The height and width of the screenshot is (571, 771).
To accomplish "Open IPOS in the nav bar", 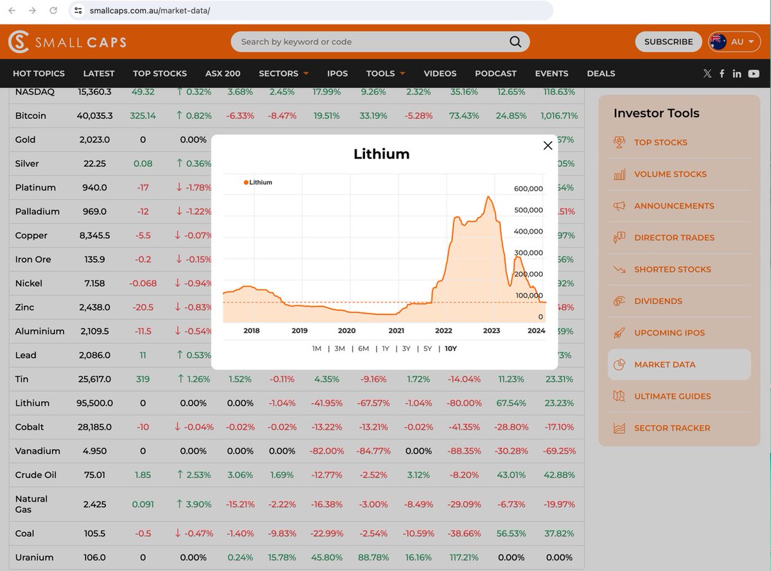I will [x=337, y=73].
